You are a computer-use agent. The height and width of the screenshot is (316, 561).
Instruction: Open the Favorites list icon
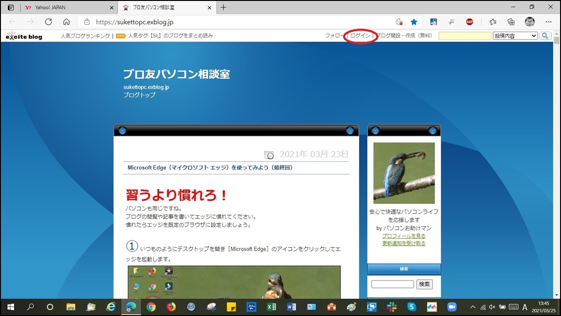coord(493,22)
